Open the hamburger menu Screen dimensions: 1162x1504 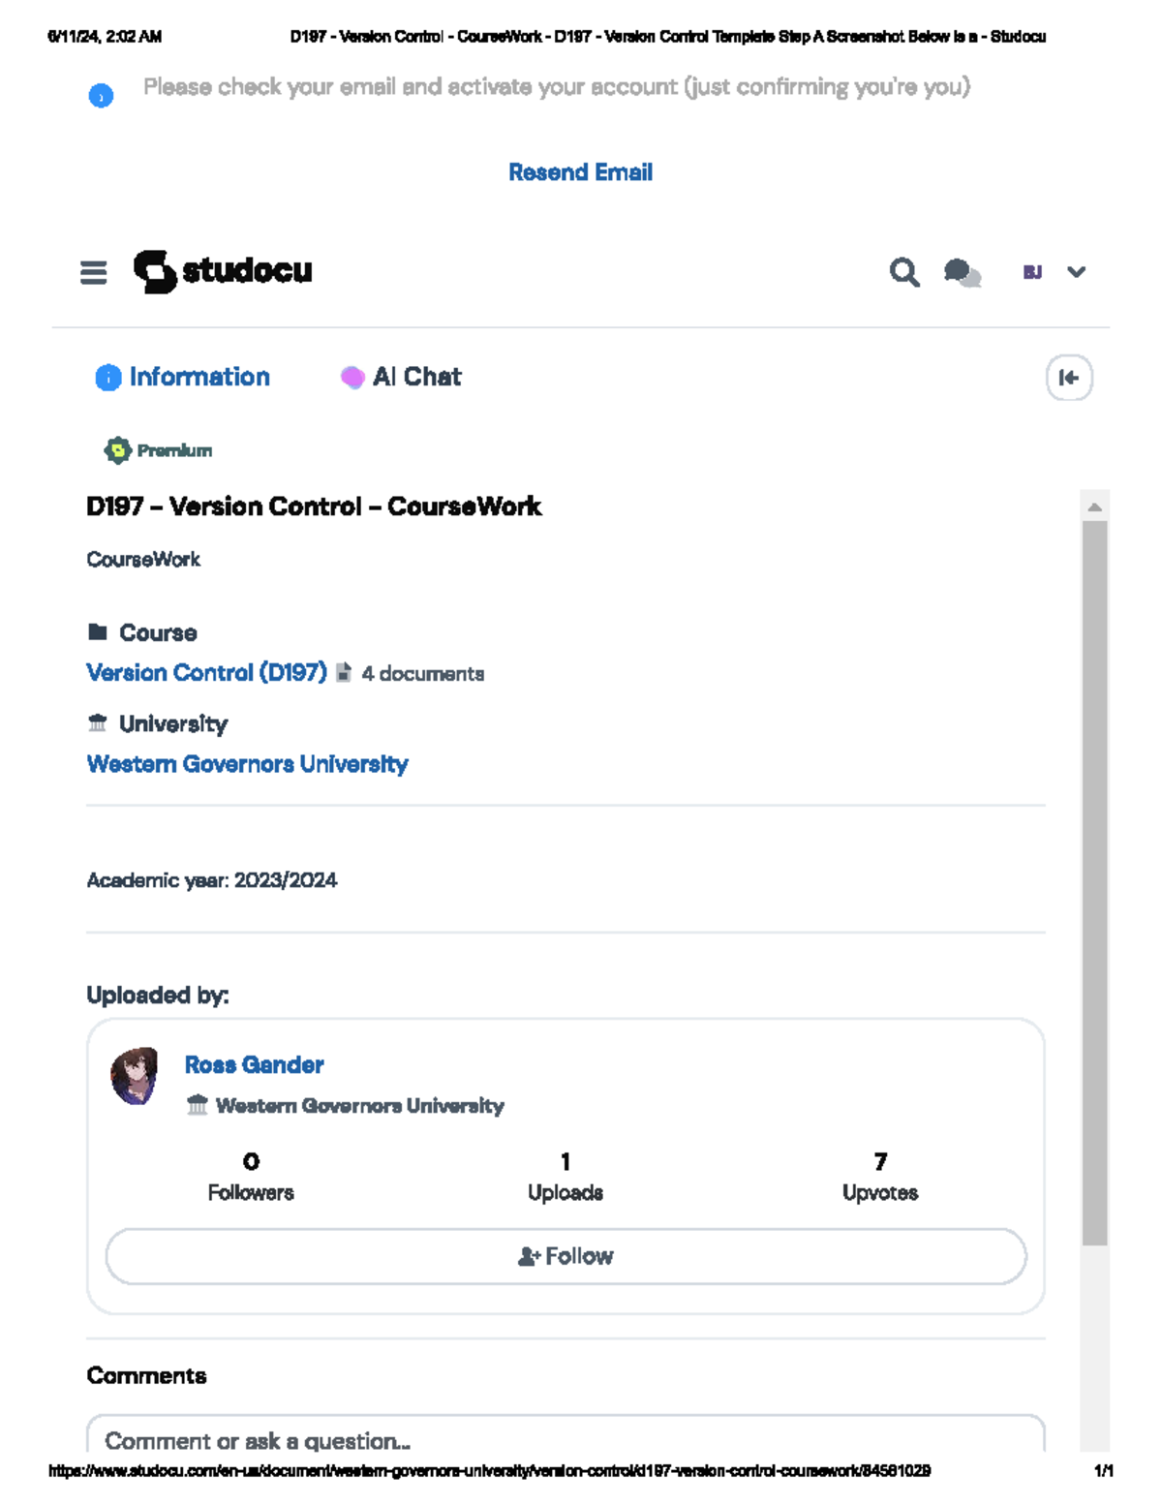coord(93,272)
